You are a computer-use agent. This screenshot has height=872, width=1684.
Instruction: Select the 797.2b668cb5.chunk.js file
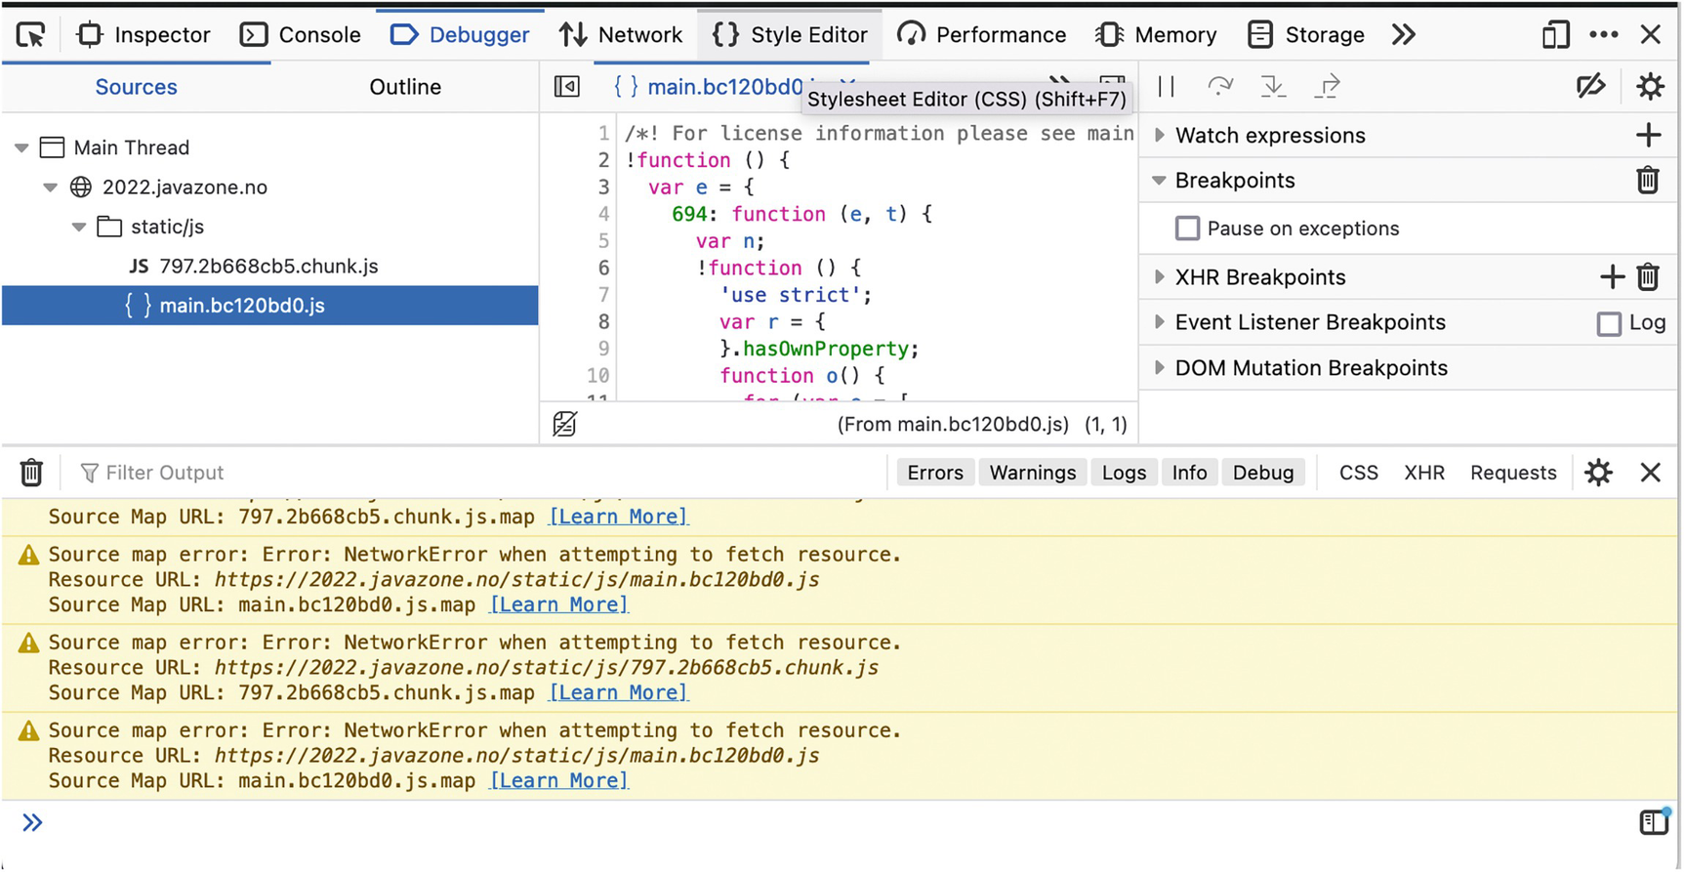click(267, 267)
